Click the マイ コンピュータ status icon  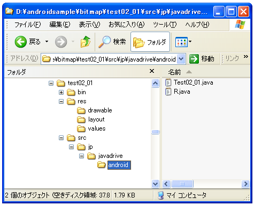click(161, 195)
